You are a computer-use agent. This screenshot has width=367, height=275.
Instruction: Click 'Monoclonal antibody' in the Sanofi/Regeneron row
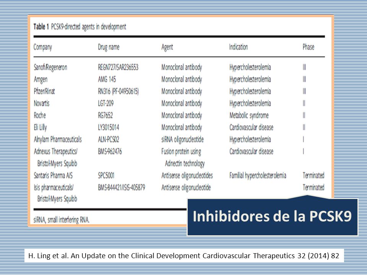(181, 68)
